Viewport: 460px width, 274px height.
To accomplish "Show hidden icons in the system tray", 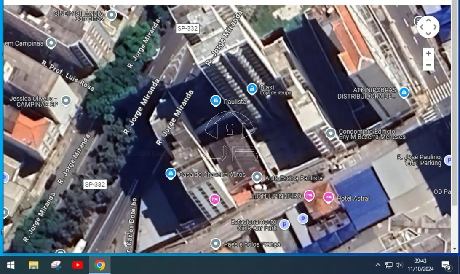I will point(377,265).
